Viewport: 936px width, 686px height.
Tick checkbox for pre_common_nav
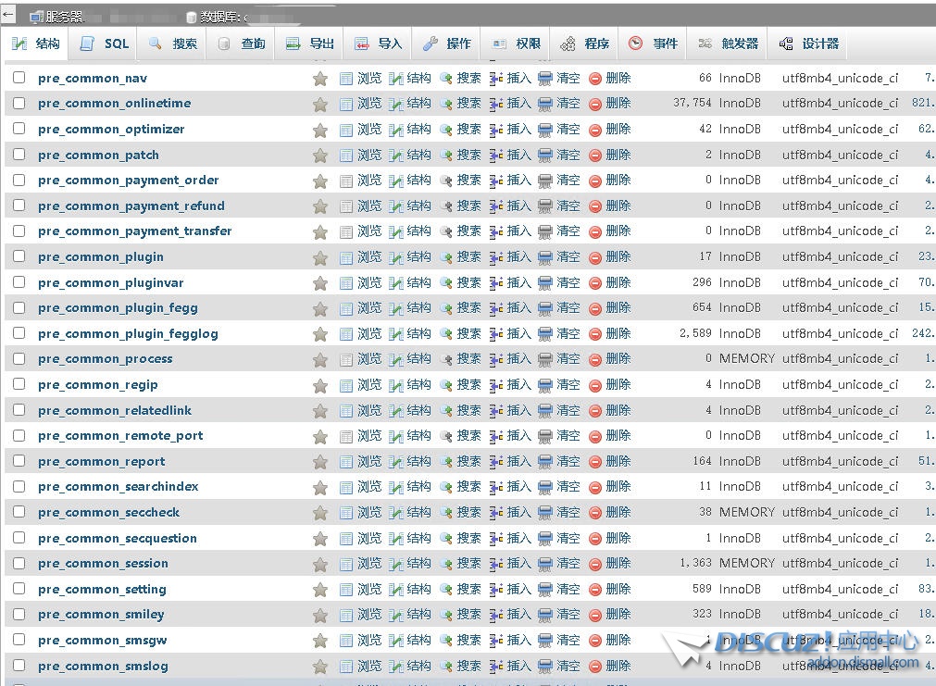pos(19,78)
